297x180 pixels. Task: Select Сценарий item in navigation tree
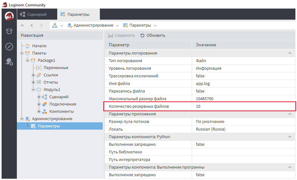tap(59, 97)
